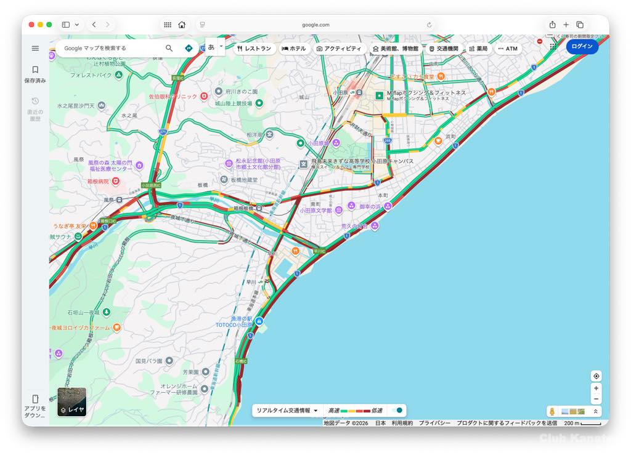Open saved places (保存済み) in sidebar
Viewport: 631px width, 455px height.
(35, 74)
